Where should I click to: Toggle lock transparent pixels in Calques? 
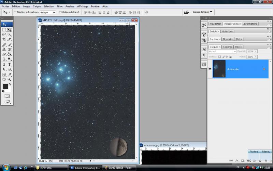pyautogui.click(x=219, y=57)
